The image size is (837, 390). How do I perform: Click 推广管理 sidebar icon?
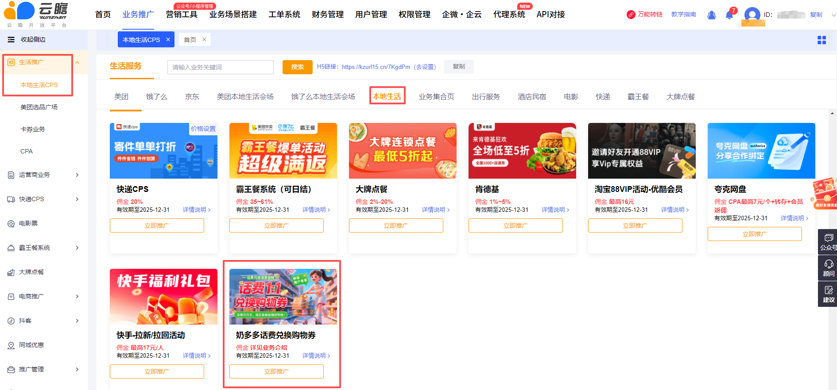point(11,370)
